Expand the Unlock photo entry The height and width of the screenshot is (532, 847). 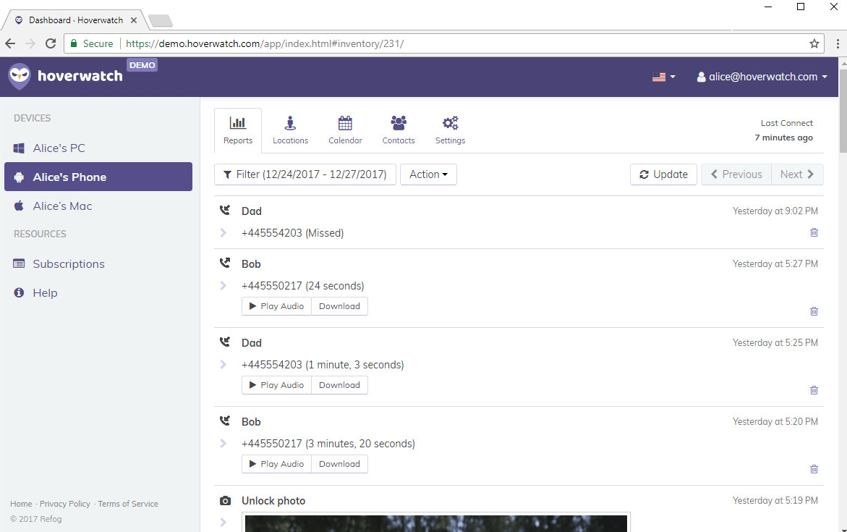[223, 523]
